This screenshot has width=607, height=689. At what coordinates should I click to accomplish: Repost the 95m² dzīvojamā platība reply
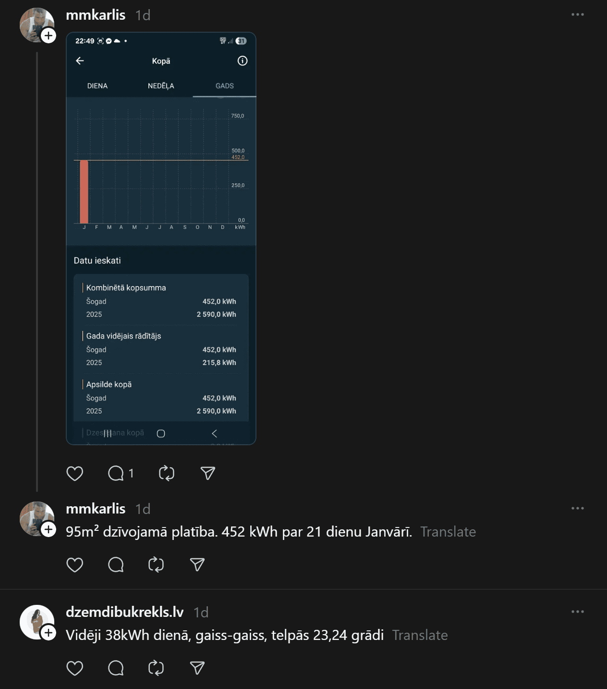[156, 564]
